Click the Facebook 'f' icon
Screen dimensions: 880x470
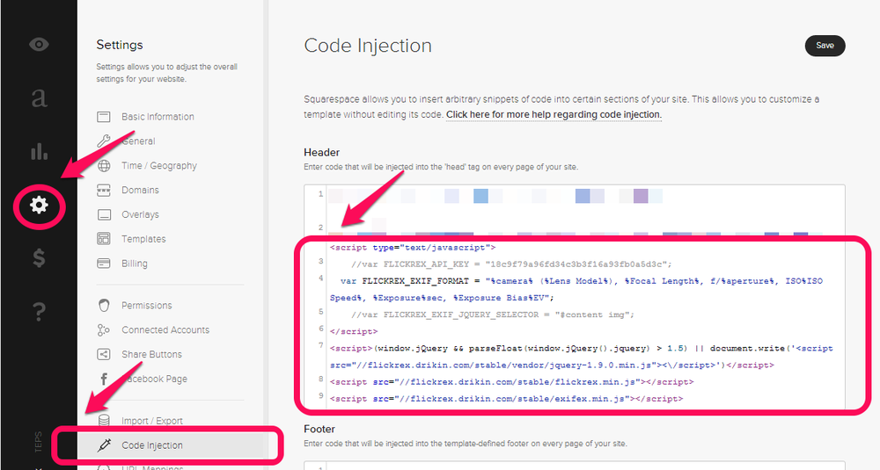pos(104,379)
